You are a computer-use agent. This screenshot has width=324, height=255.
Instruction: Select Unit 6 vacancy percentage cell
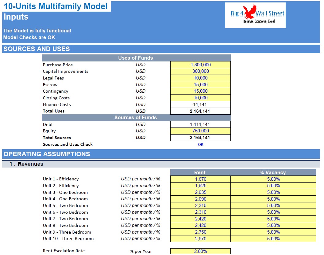pyautogui.click(x=273, y=212)
